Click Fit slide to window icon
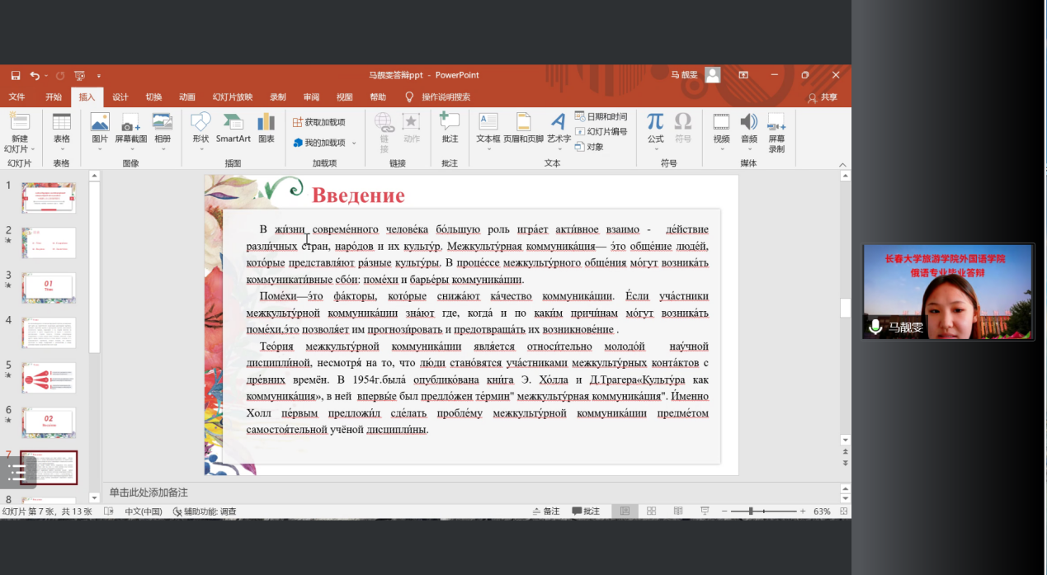This screenshot has width=1047, height=575. (x=844, y=511)
